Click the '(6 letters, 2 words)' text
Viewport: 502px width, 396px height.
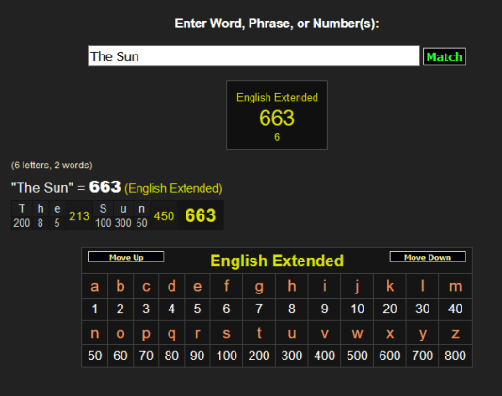click(x=52, y=166)
